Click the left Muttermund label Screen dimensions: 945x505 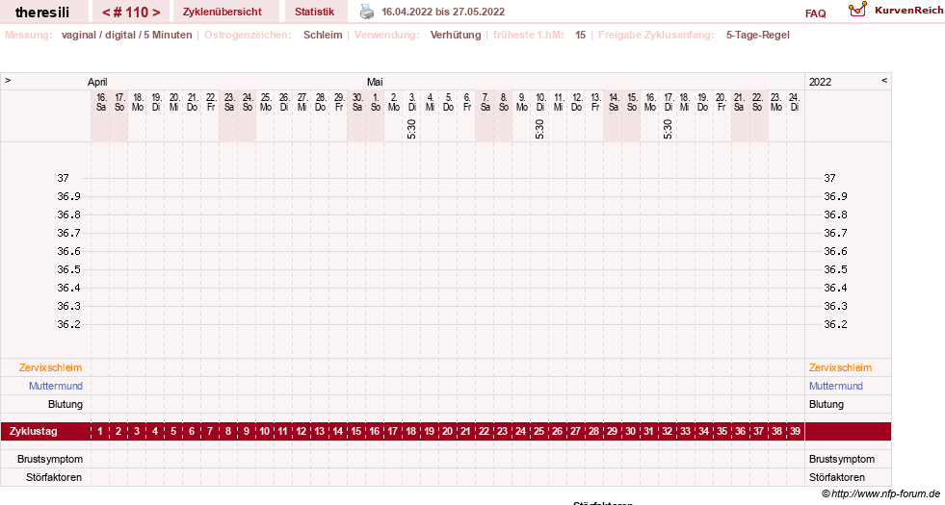coord(56,386)
